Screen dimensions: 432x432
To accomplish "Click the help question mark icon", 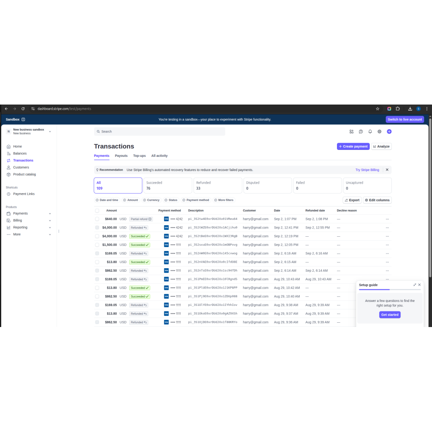I will point(361,132).
